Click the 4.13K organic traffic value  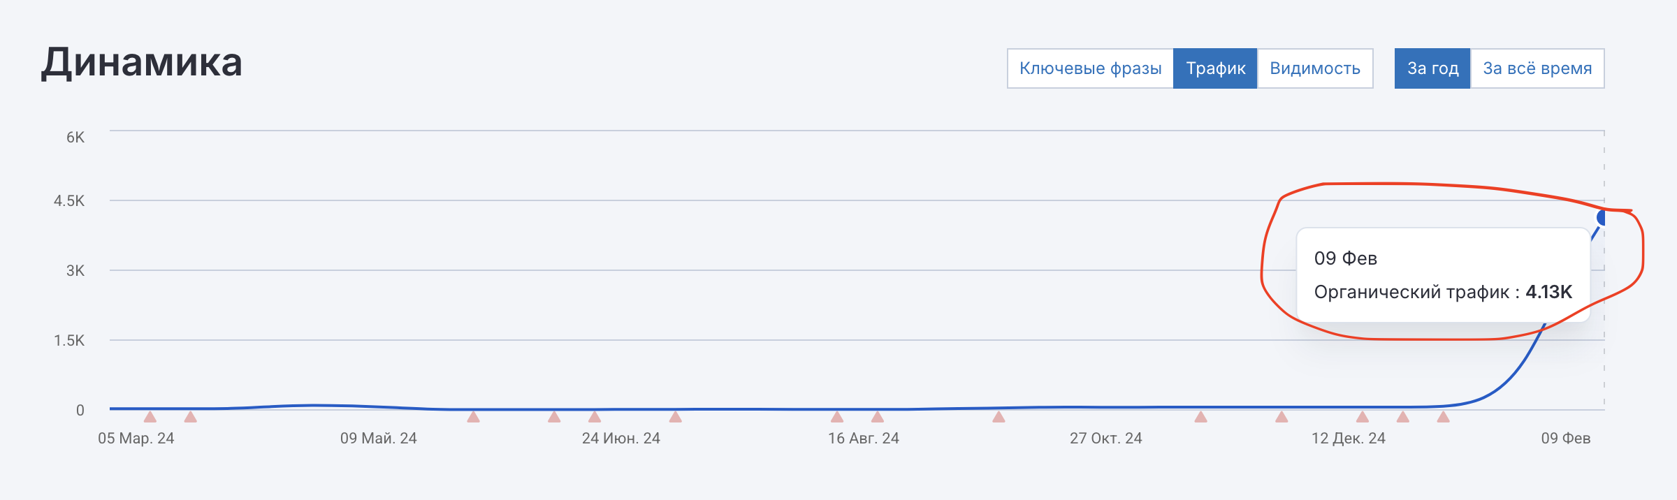1548,292
